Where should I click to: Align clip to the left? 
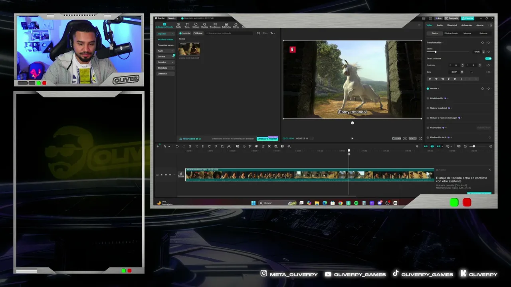pyautogui.click(x=430, y=79)
